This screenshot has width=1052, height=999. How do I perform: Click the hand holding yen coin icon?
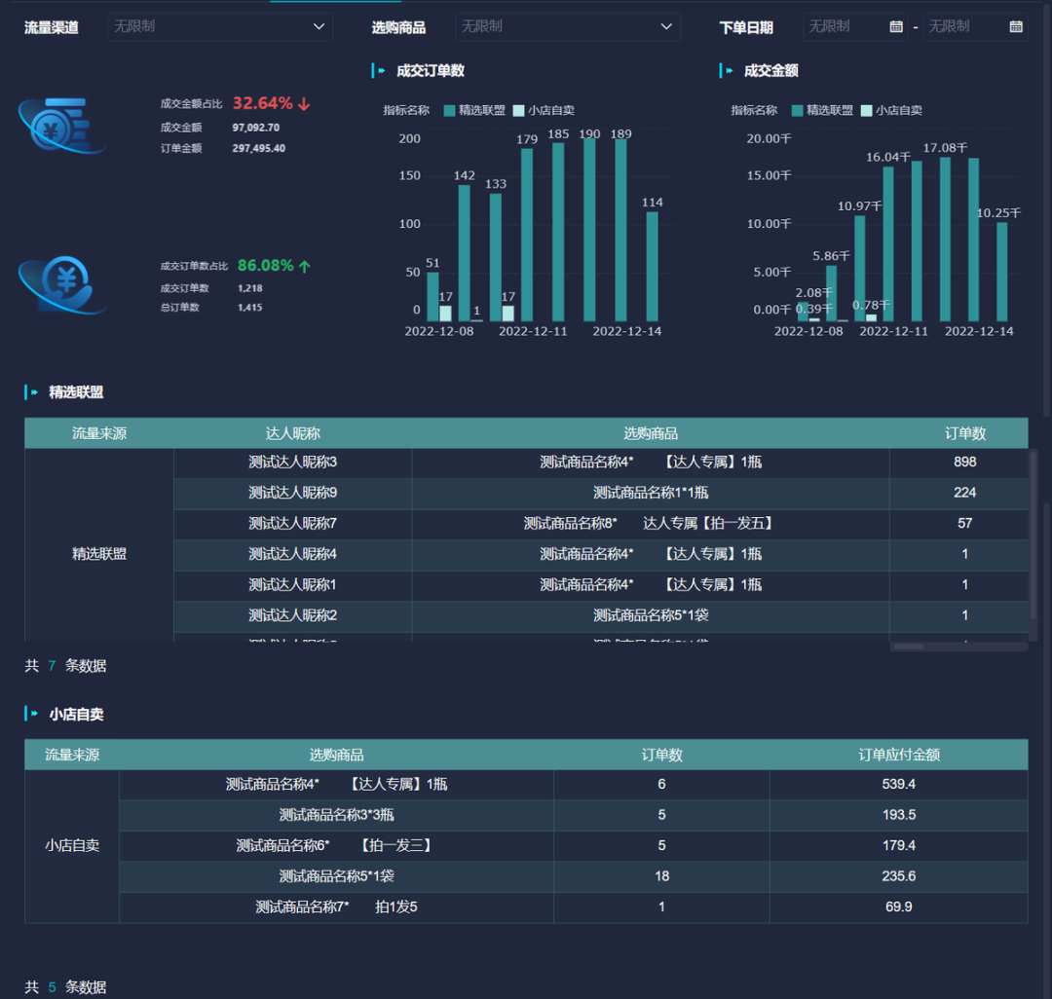(60, 284)
